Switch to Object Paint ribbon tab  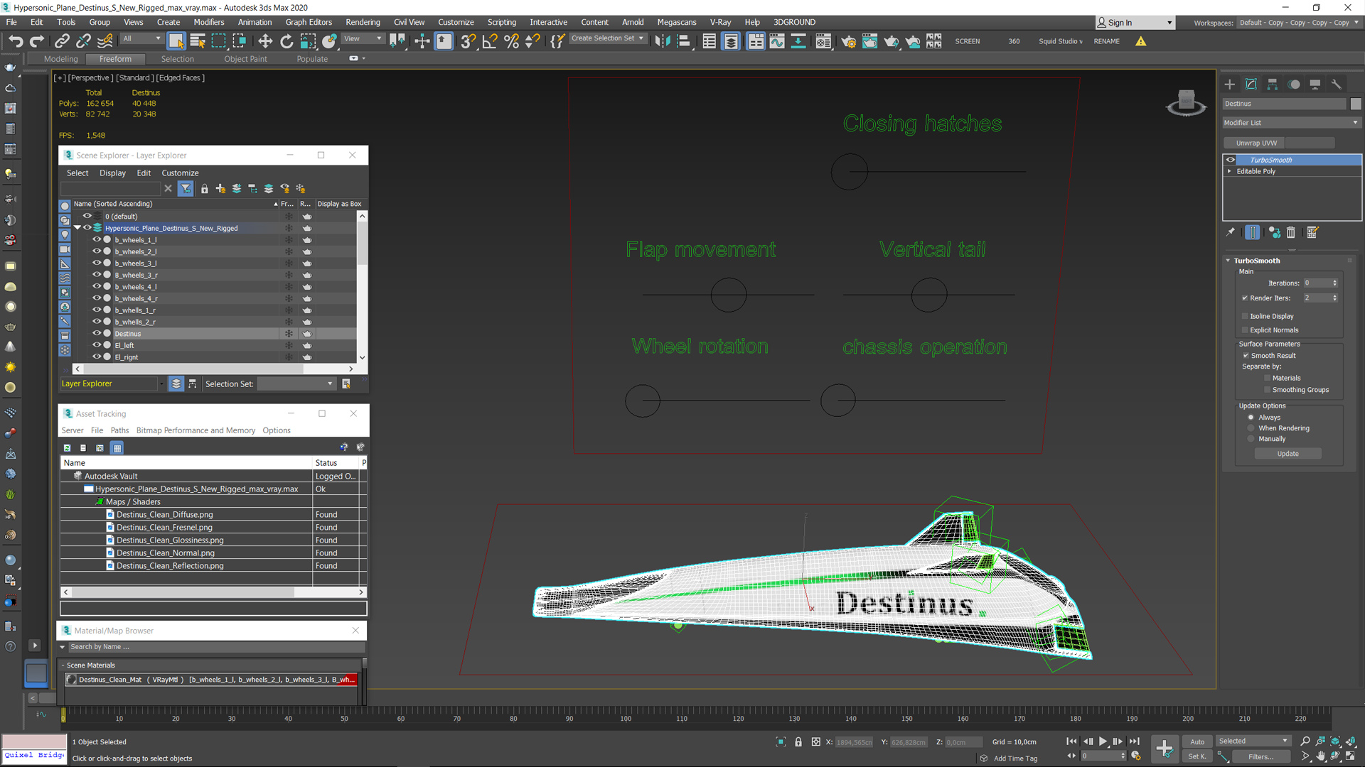(245, 59)
